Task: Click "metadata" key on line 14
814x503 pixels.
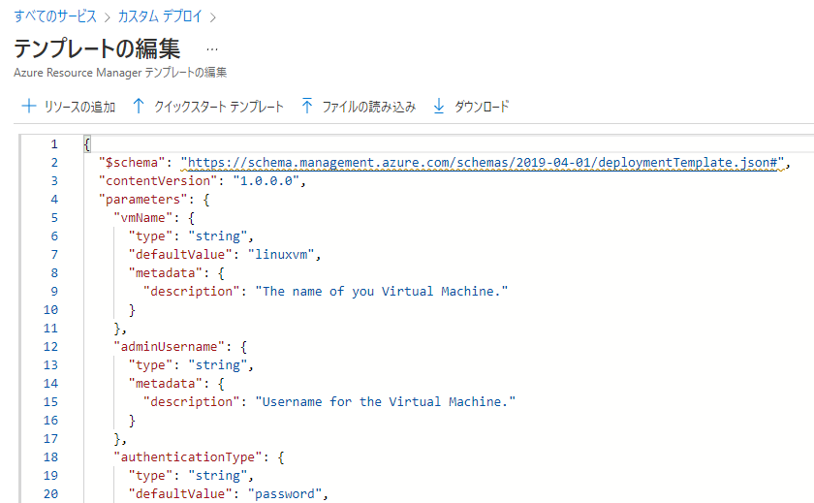Action: pyautogui.click(x=165, y=384)
